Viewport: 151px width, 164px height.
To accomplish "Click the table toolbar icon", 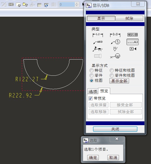I will click(x=39, y=5).
